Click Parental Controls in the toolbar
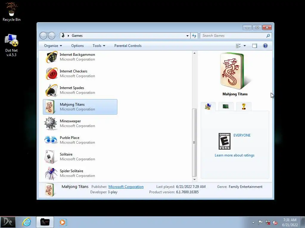This screenshot has height=228, width=305. (x=128, y=46)
